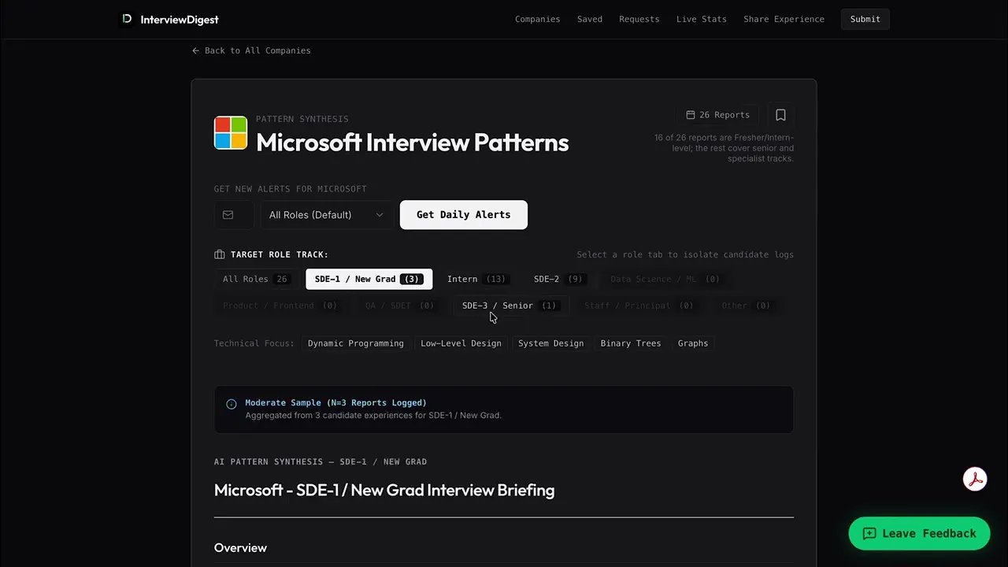1008x567 pixels.
Task: Click the Aggregated from 3 candidate experiences text
Action: click(373, 415)
